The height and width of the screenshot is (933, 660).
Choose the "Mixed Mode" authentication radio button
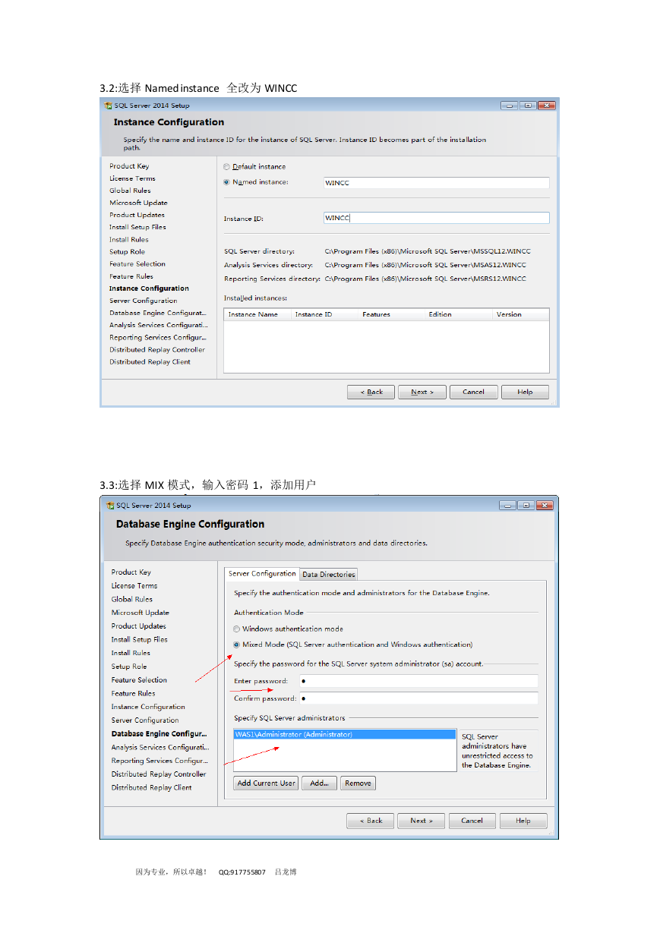coord(237,645)
